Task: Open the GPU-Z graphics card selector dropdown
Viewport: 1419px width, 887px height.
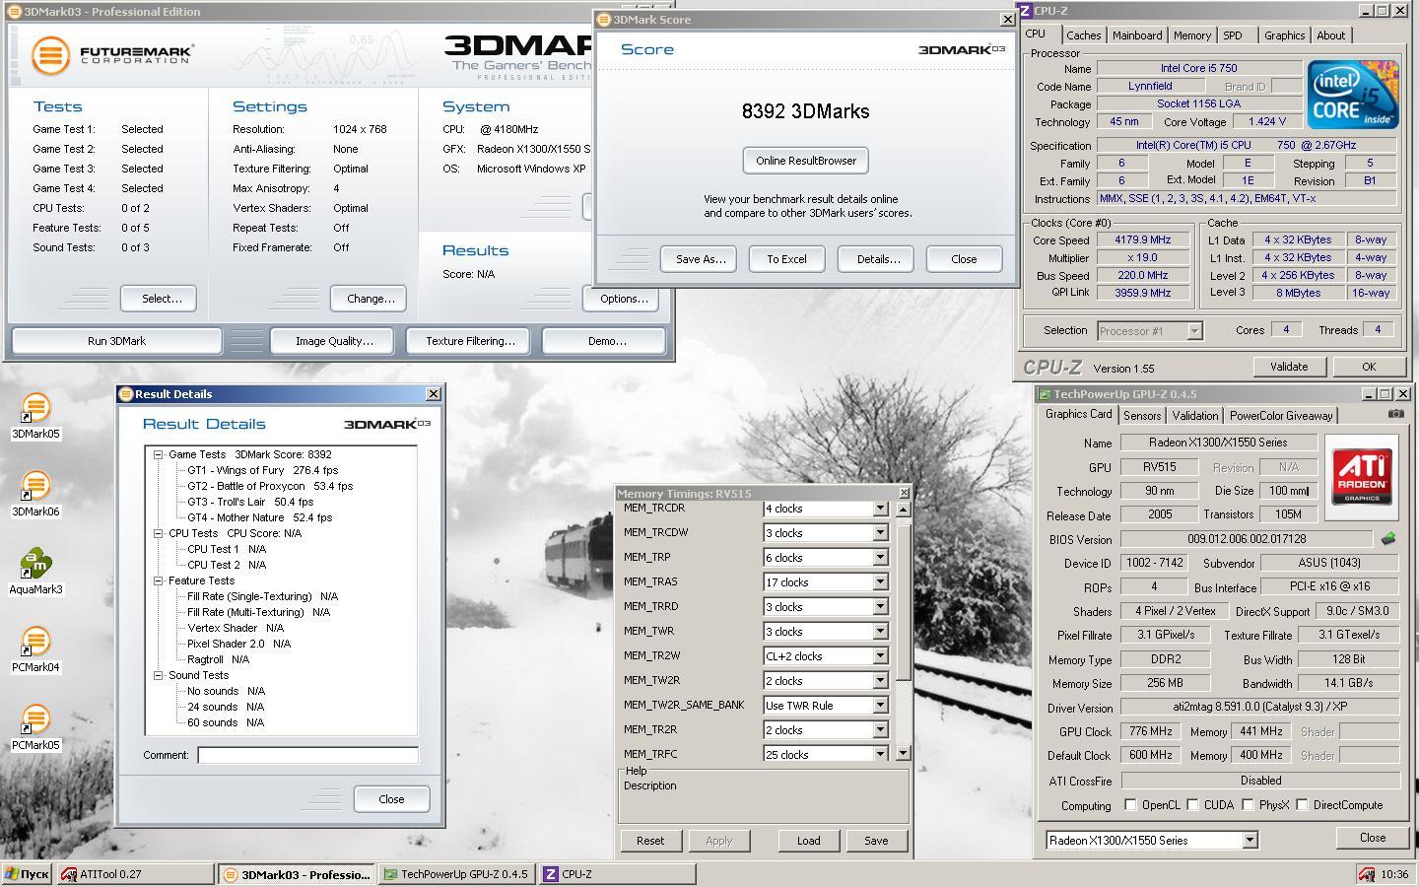Action: 1250,841
